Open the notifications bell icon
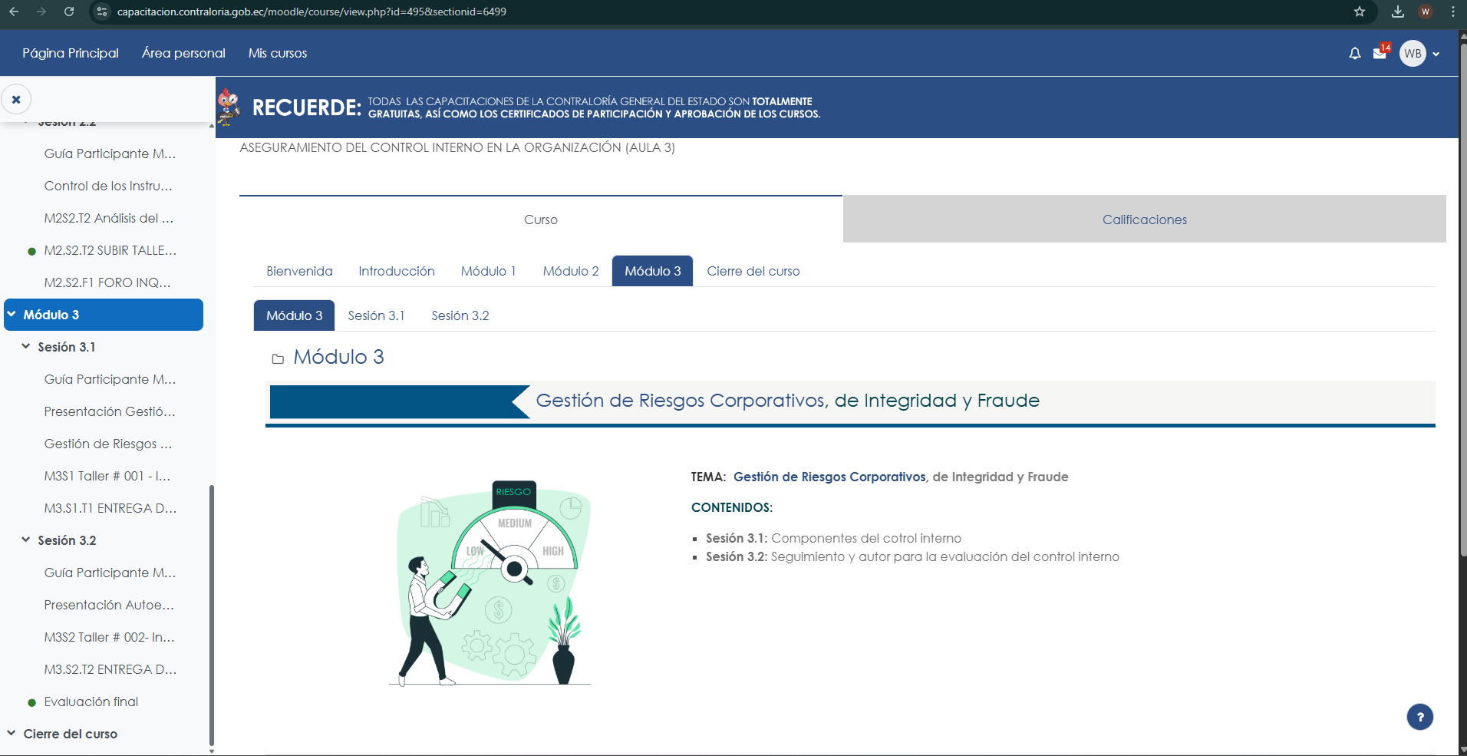1467x756 pixels. click(x=1354, y=54)
